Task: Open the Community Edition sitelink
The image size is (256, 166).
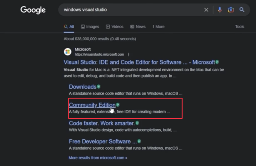Action: click(x=92, y=105)
